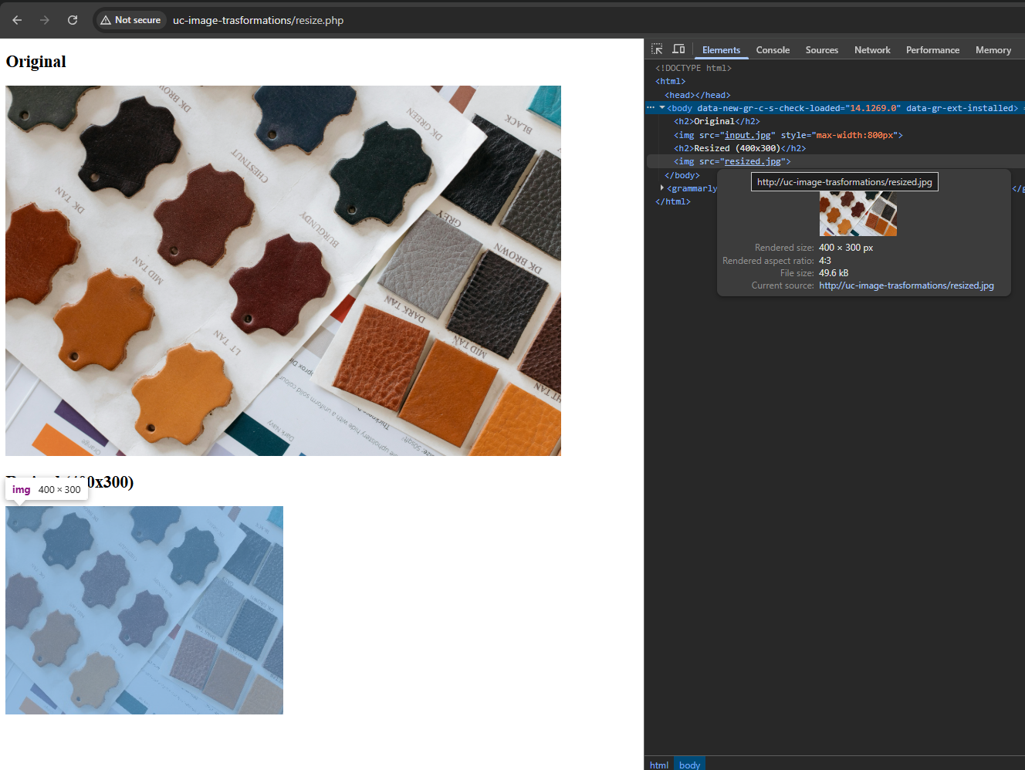
Task: Switch to the Sources tab
Action: (x=821, y=49)
